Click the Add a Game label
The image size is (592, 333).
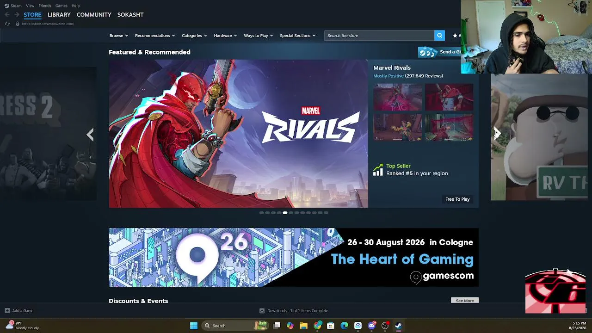click(23, 311)
